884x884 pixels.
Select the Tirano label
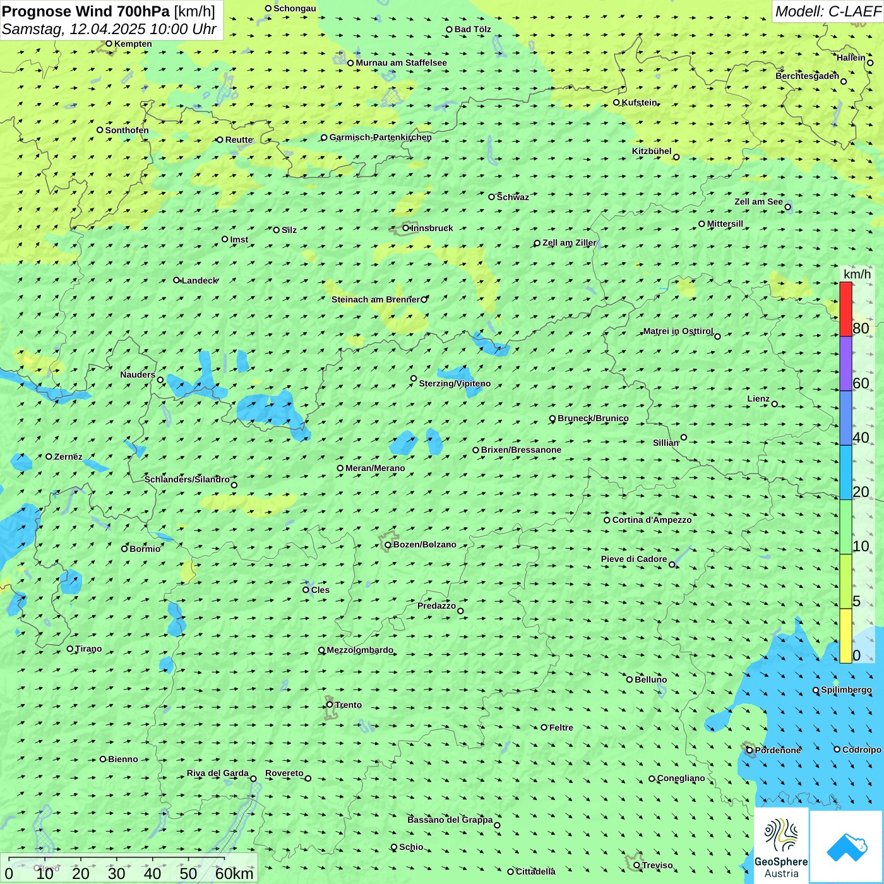pyautogui.click(x=88, y=648)
